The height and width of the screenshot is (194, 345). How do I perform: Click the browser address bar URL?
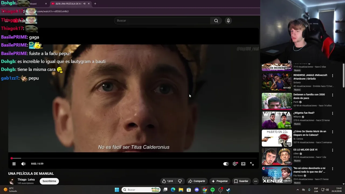pyautogui.click(x=53, y=11)
